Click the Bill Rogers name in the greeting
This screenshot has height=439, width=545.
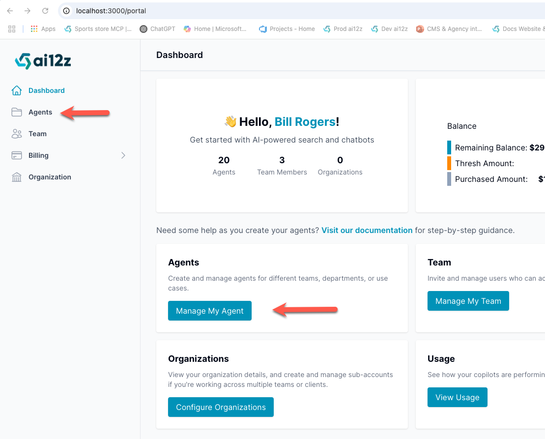point(305,121)
